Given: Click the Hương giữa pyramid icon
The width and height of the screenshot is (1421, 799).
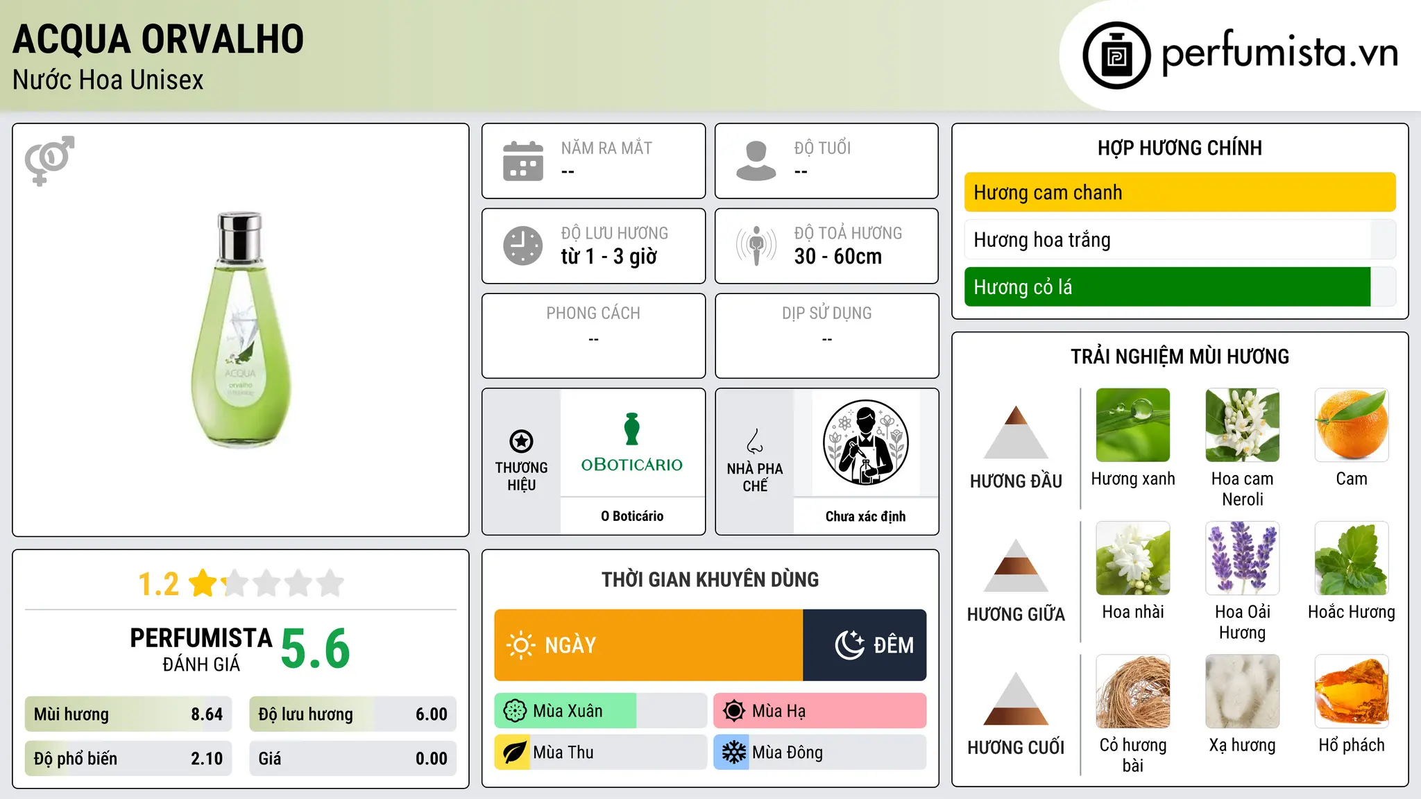Looking at the screenshot, I should pos(1016,565).
